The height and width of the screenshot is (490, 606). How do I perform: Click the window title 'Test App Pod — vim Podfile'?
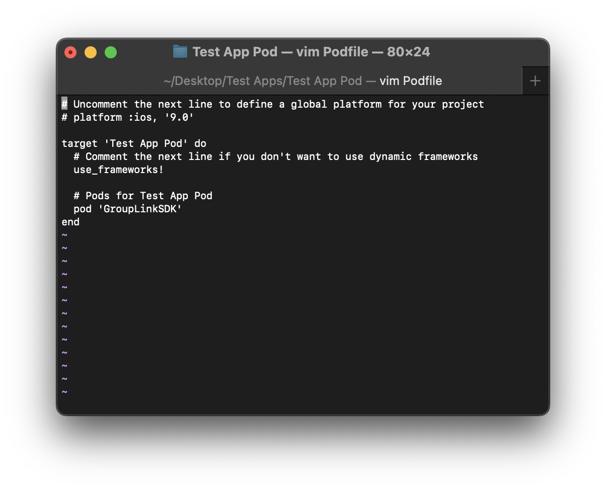(x=311, y=52)
